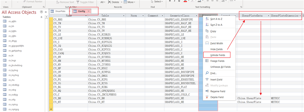Choose Copy from the context menu

coord(219,31)
